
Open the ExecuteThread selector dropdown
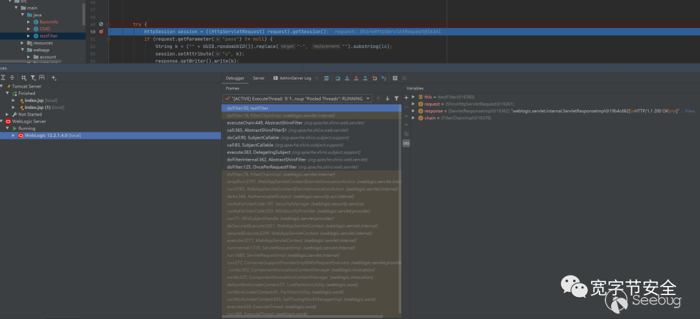(x=368, y=99)
